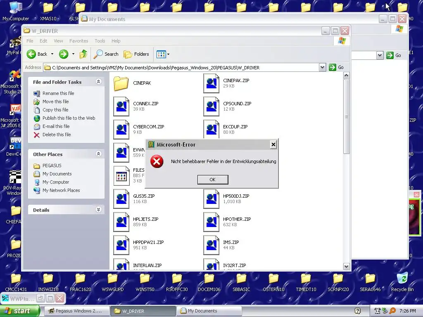
Task: Open Recycle Bin desktop icon
Action: tap(402, 282)
